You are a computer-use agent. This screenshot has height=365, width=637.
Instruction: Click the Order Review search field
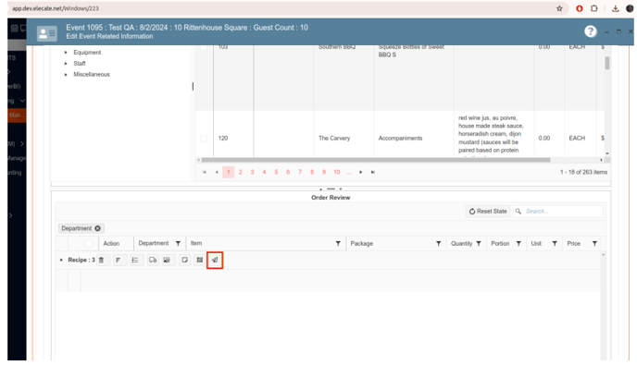click(x=558, y=212)
